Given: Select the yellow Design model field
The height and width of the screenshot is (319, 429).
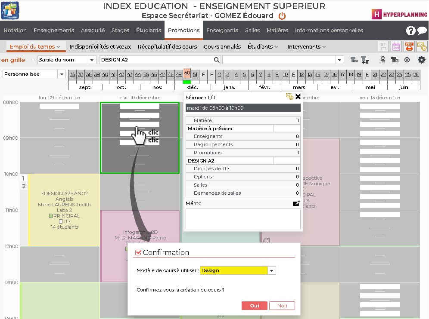Looking at the screenshot, I should [233, 270].
